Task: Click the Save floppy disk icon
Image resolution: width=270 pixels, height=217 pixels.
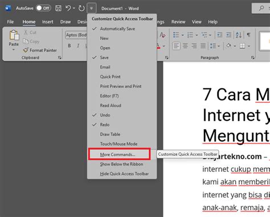Action: (58, 8)
